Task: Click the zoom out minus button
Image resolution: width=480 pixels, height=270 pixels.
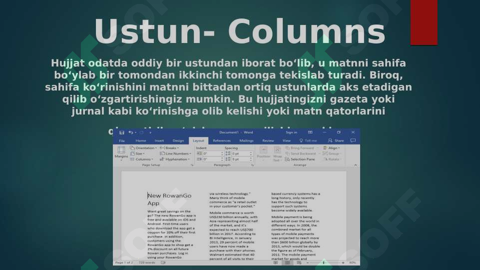Action: 308,262
